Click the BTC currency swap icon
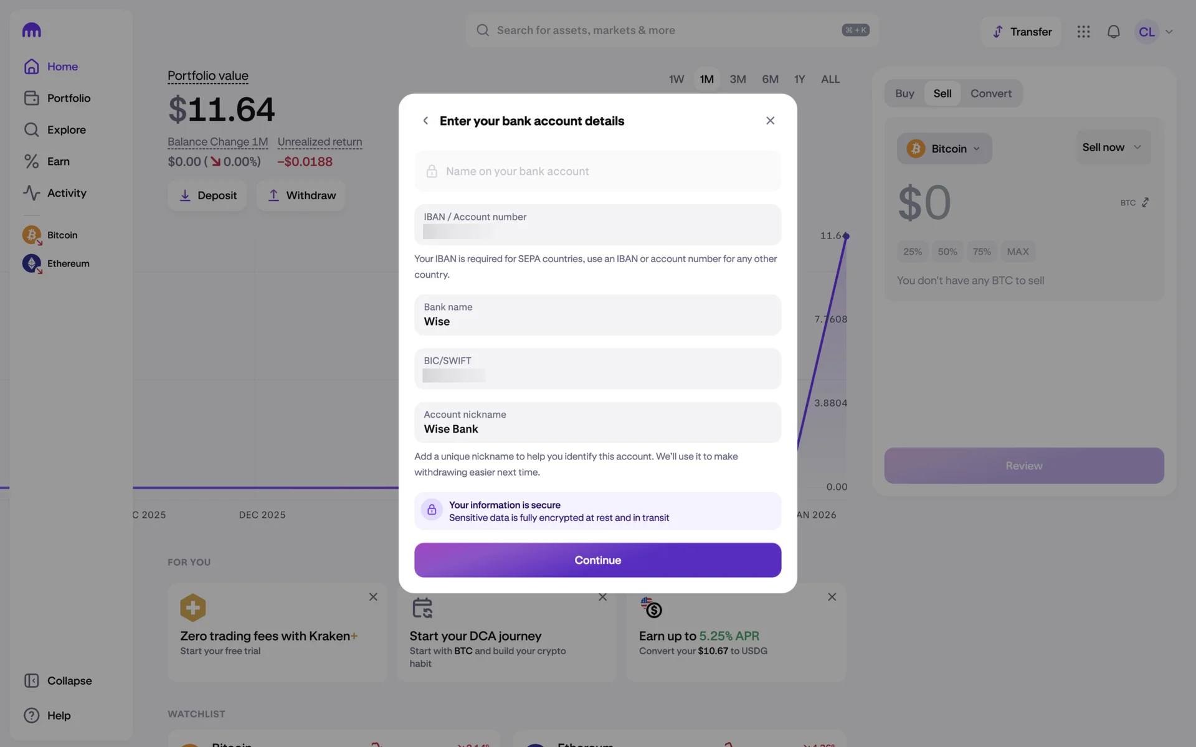This screenshot has width=1196, height=747. [1145, 203]
